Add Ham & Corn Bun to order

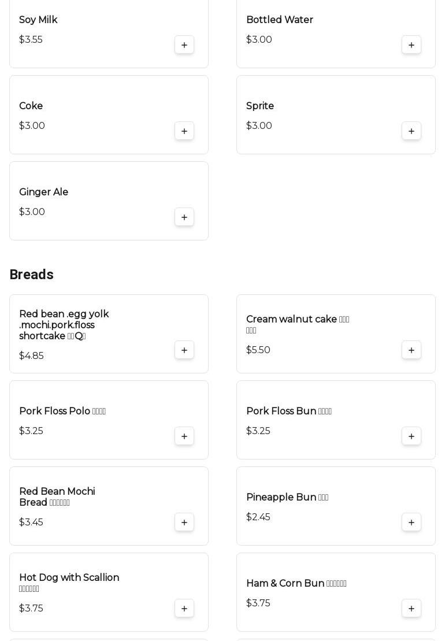pos(411,609)
